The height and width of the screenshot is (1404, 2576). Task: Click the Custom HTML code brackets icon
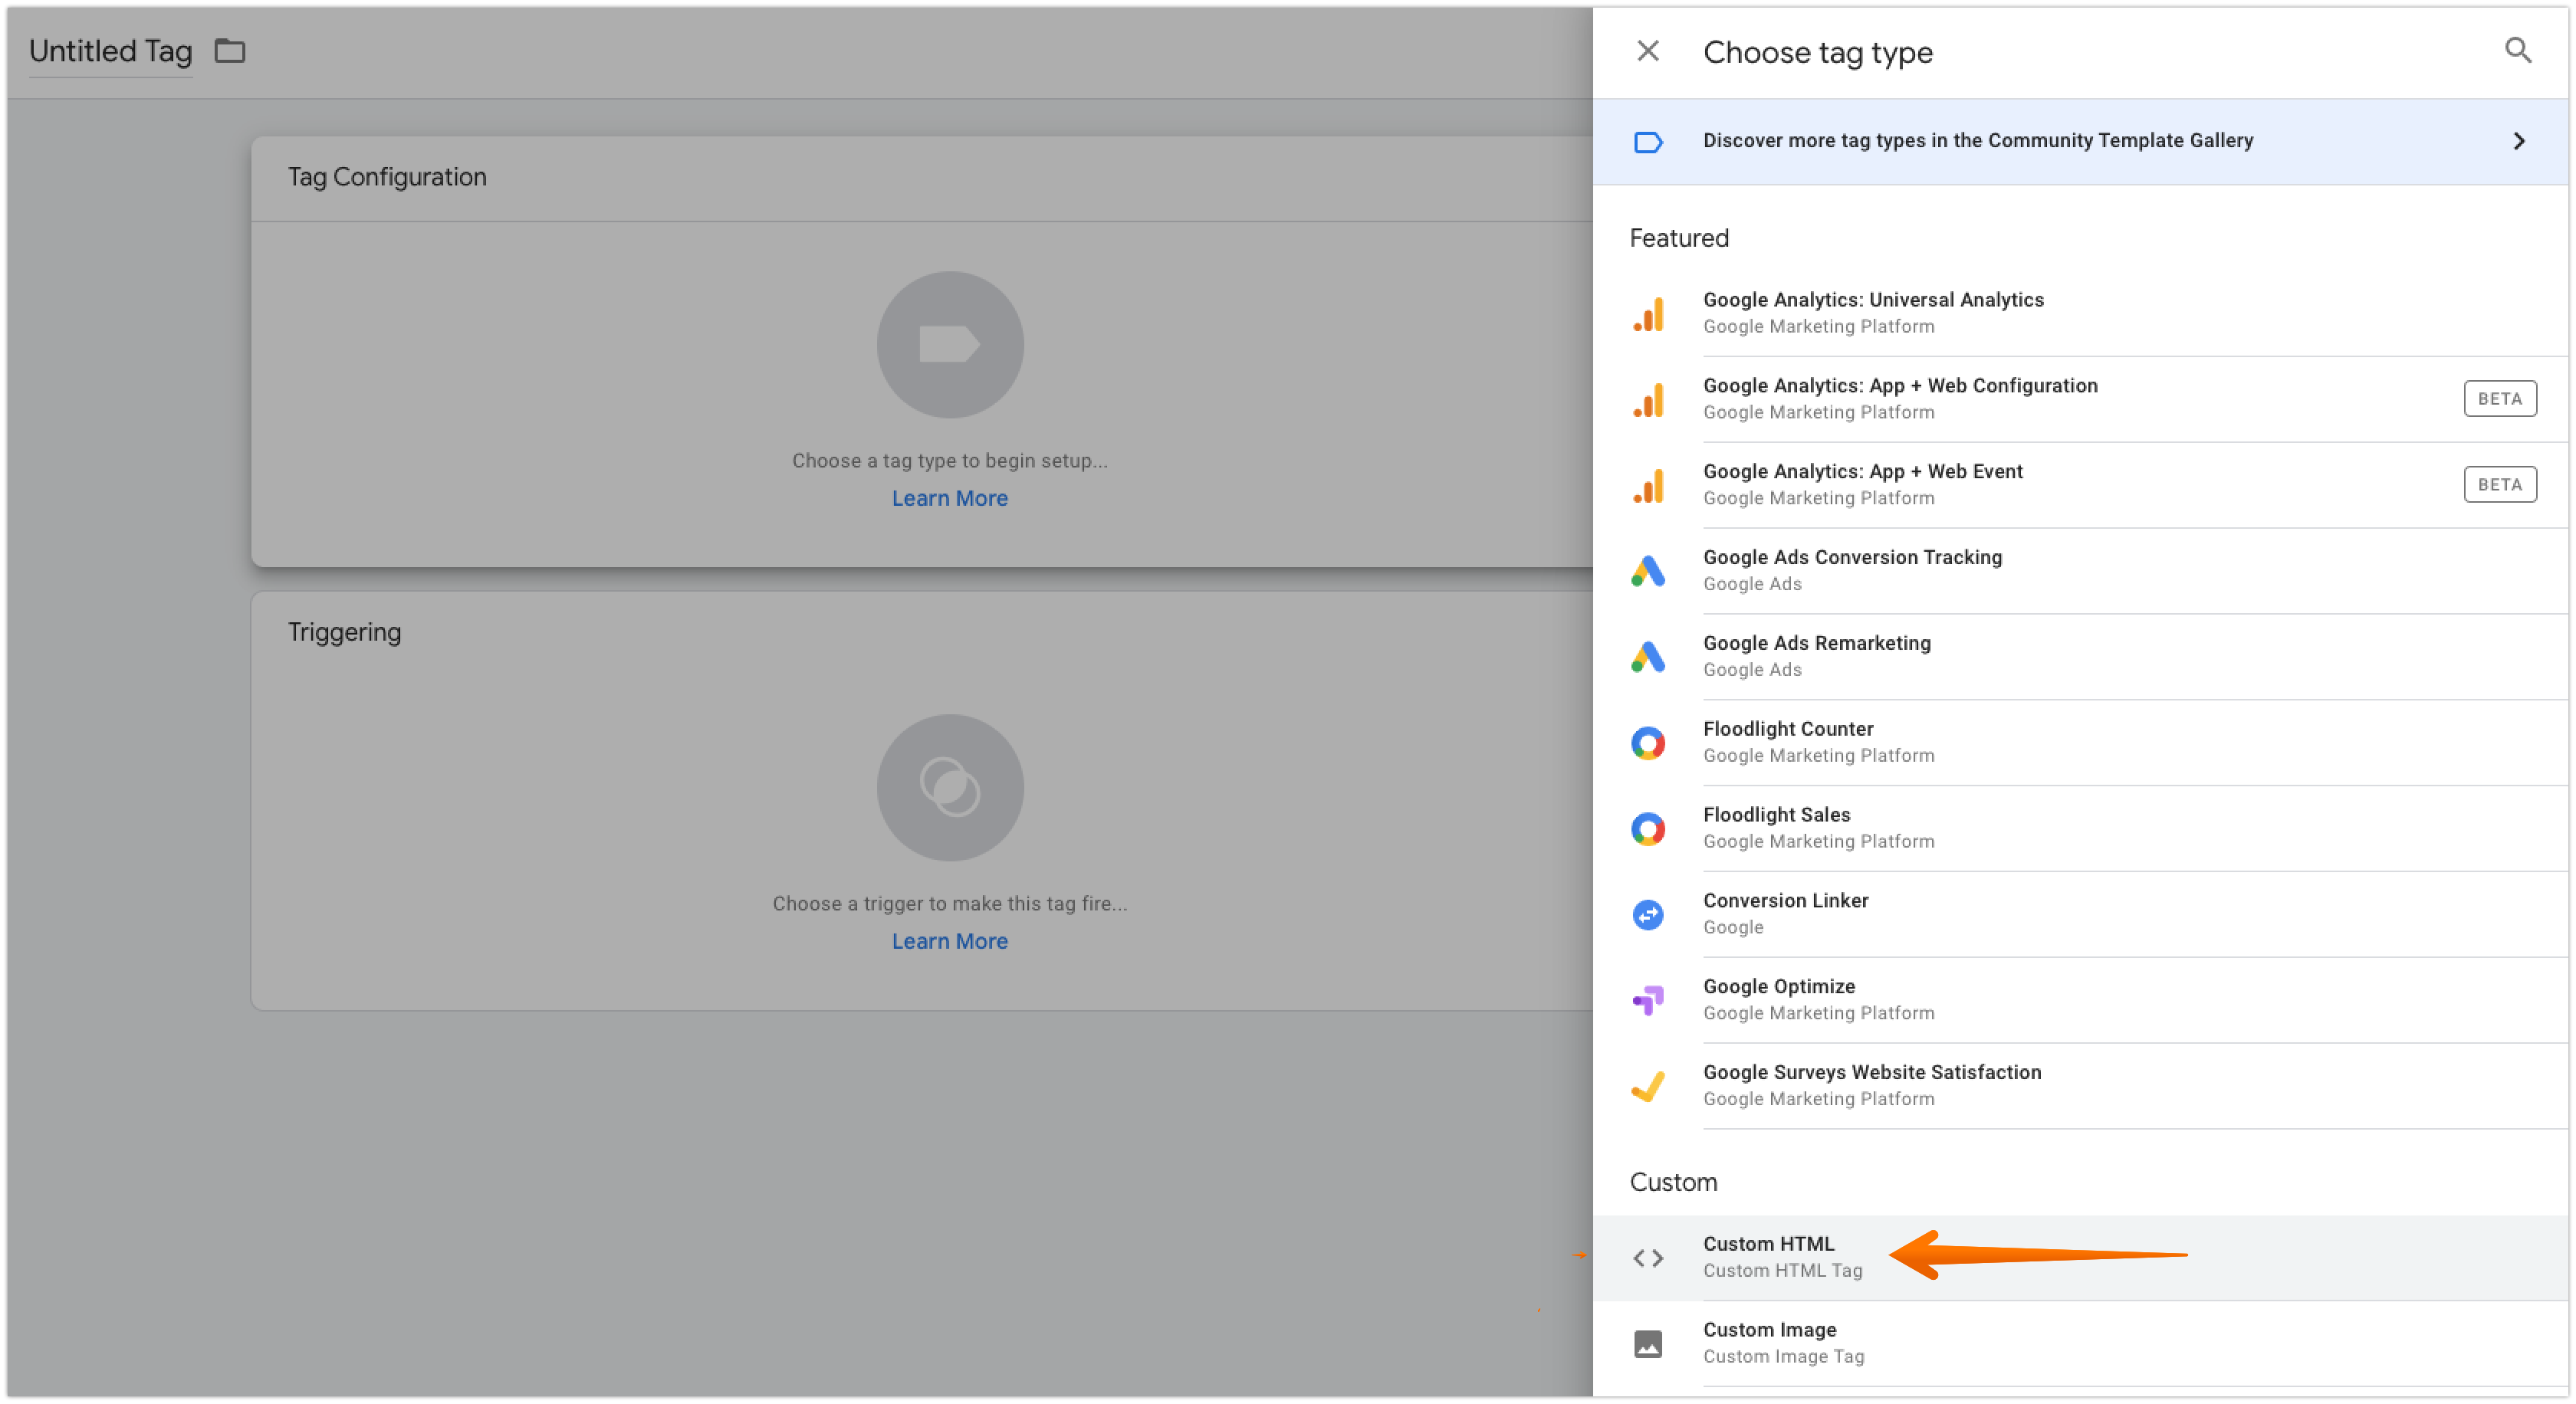click(1647, 1258)
